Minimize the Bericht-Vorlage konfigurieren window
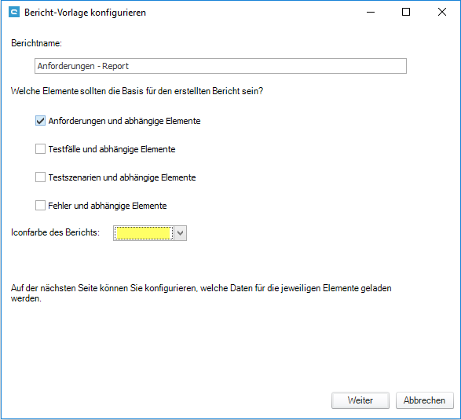461x420 pixels. (371, 13)
